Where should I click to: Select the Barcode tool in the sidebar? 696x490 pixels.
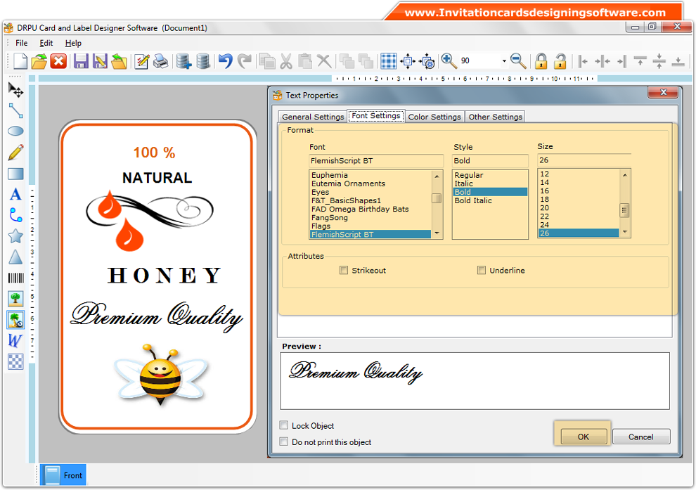[15, 277]
